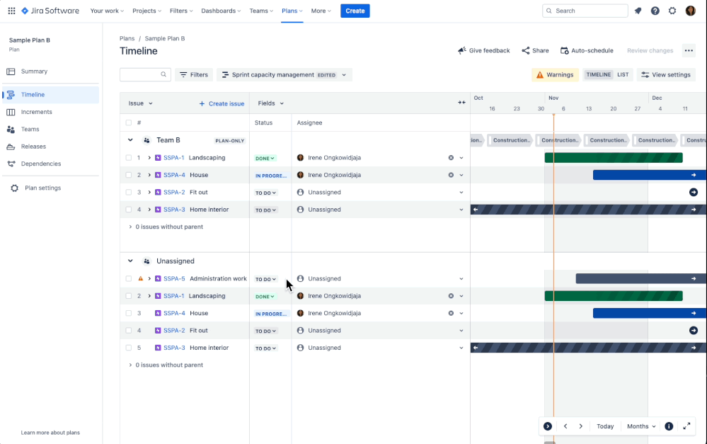
Task: Click the top navigation Search field
Action: (585, 11)
